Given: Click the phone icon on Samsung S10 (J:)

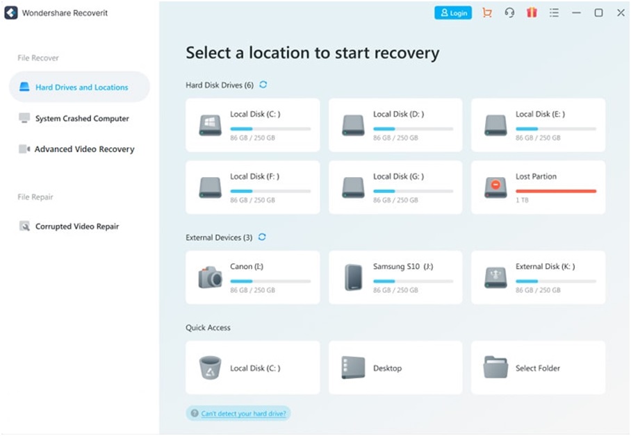Looking at the screenshot, I should 353,278.
